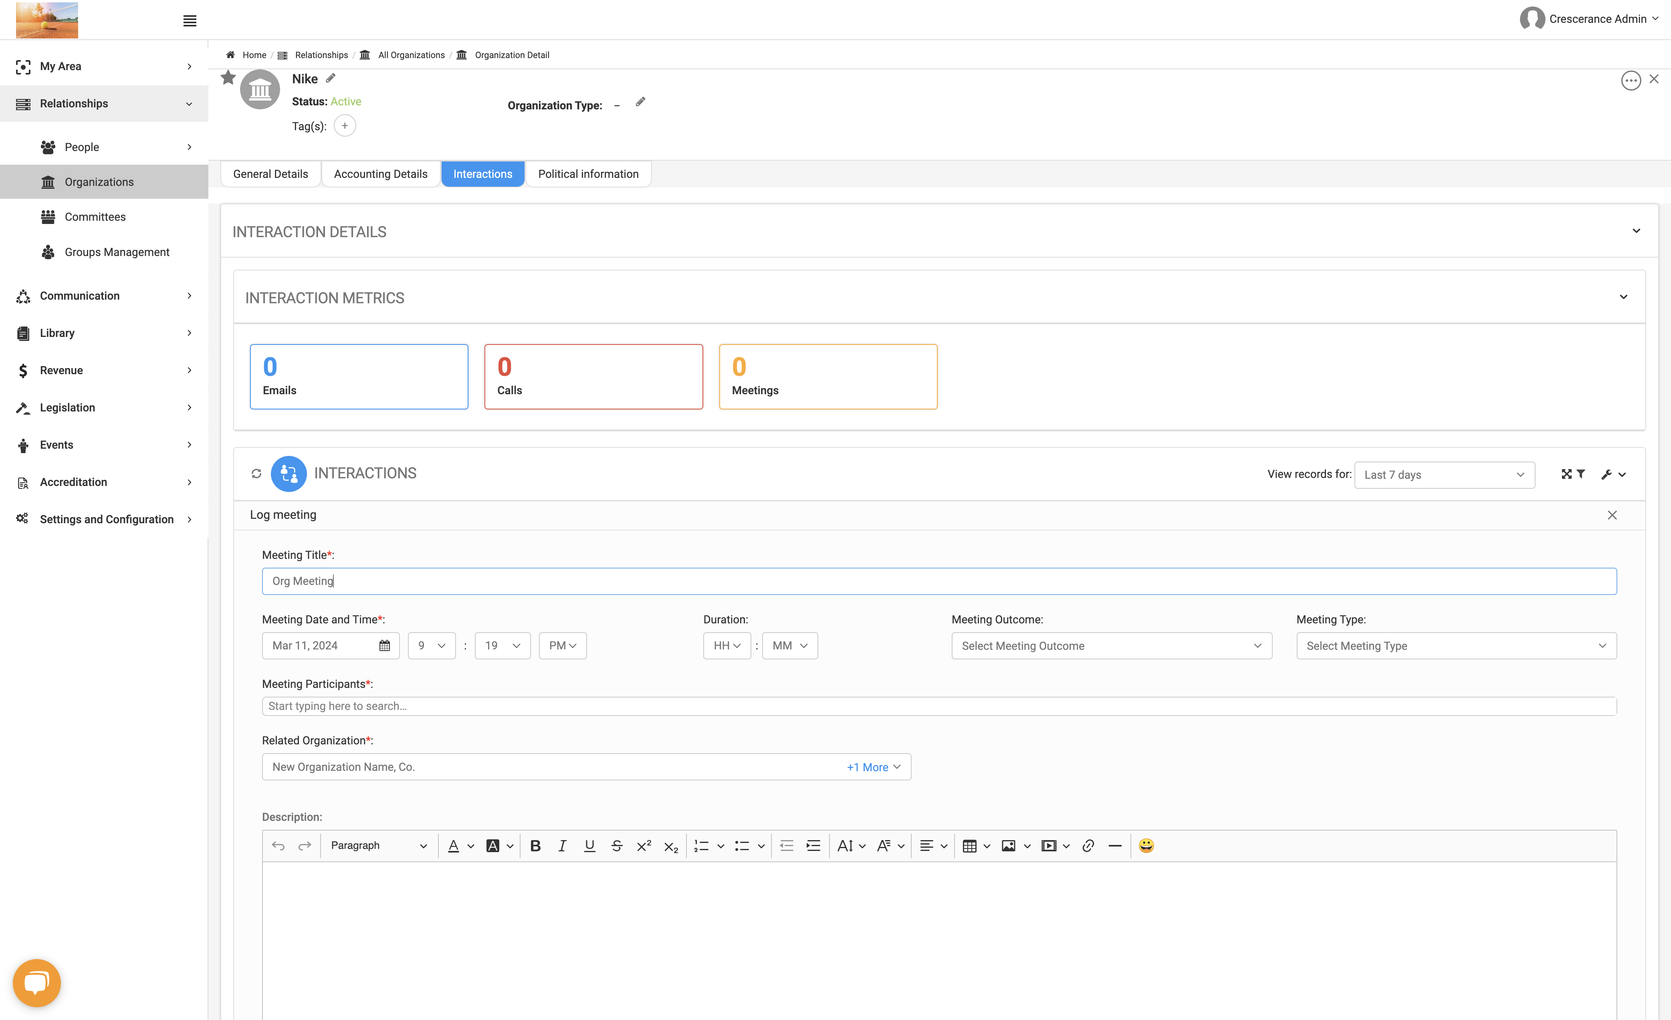This screenshot has height=1020, width=1671.
Task: Click the Emails metric card
Action: click(x=359, y=377)
